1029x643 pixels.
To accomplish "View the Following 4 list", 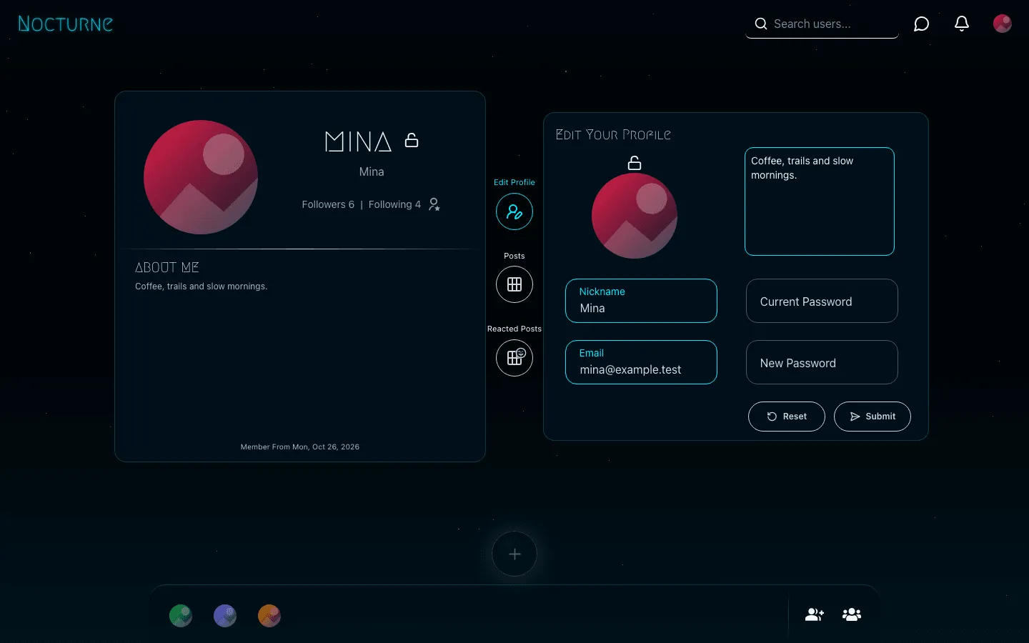I will (394, 204).
